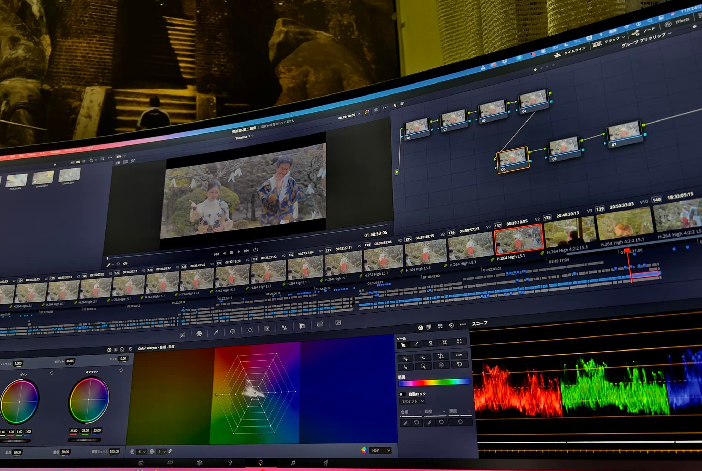Select the Color Warper pin tool
The height and width of the screenshot is (471, 702).
point(431,343)
